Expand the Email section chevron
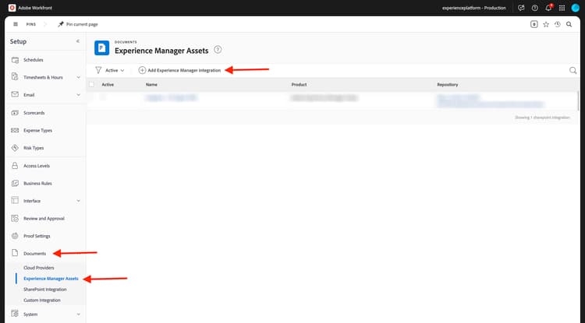This screenshot has height=323, width=585. tap(78, 95)
